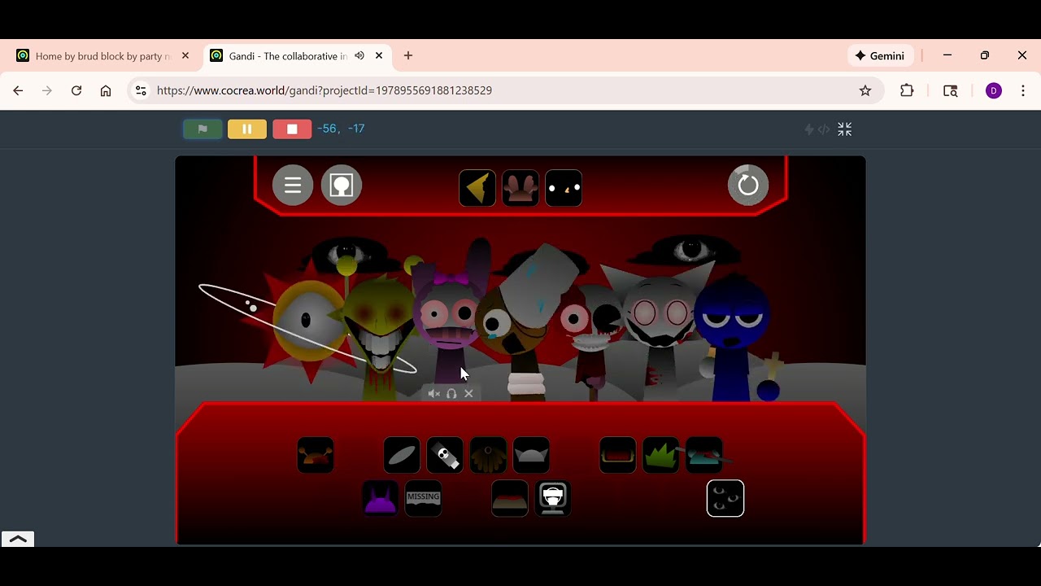The image size is (1041, 586).
Task: Toggle the turbo lightning icon
Action: (x=809, y=129)
